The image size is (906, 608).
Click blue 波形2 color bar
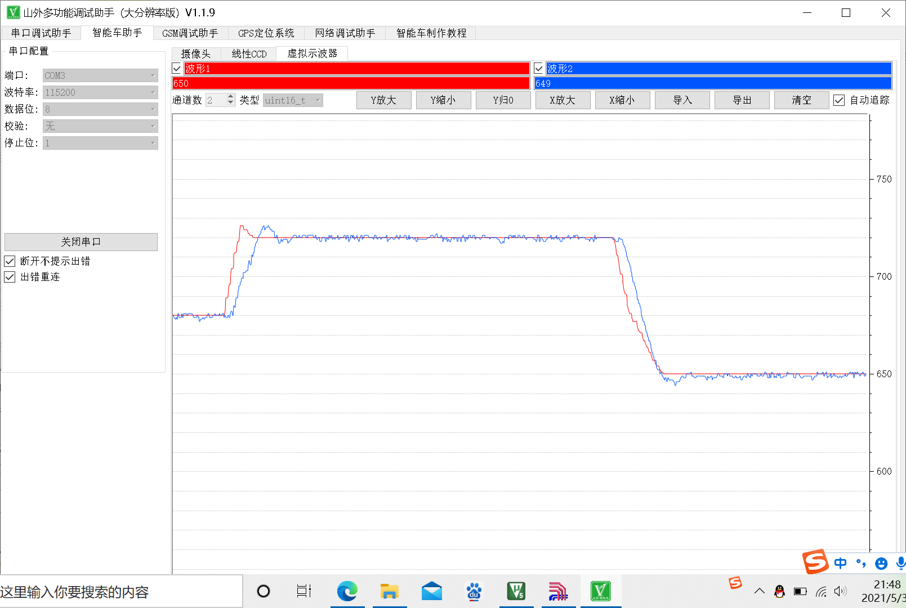pos(719,69)
